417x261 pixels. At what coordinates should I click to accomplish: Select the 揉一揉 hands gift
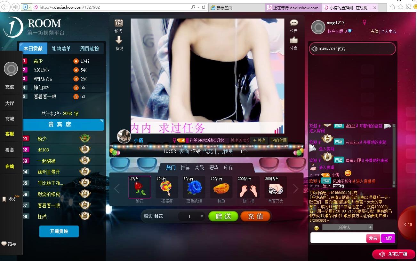[x=248, y=187]
